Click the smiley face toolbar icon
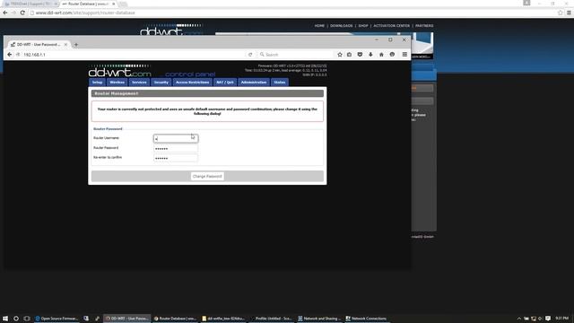The height and width of the screenshot is (323, 574). [x=392, y=55]
